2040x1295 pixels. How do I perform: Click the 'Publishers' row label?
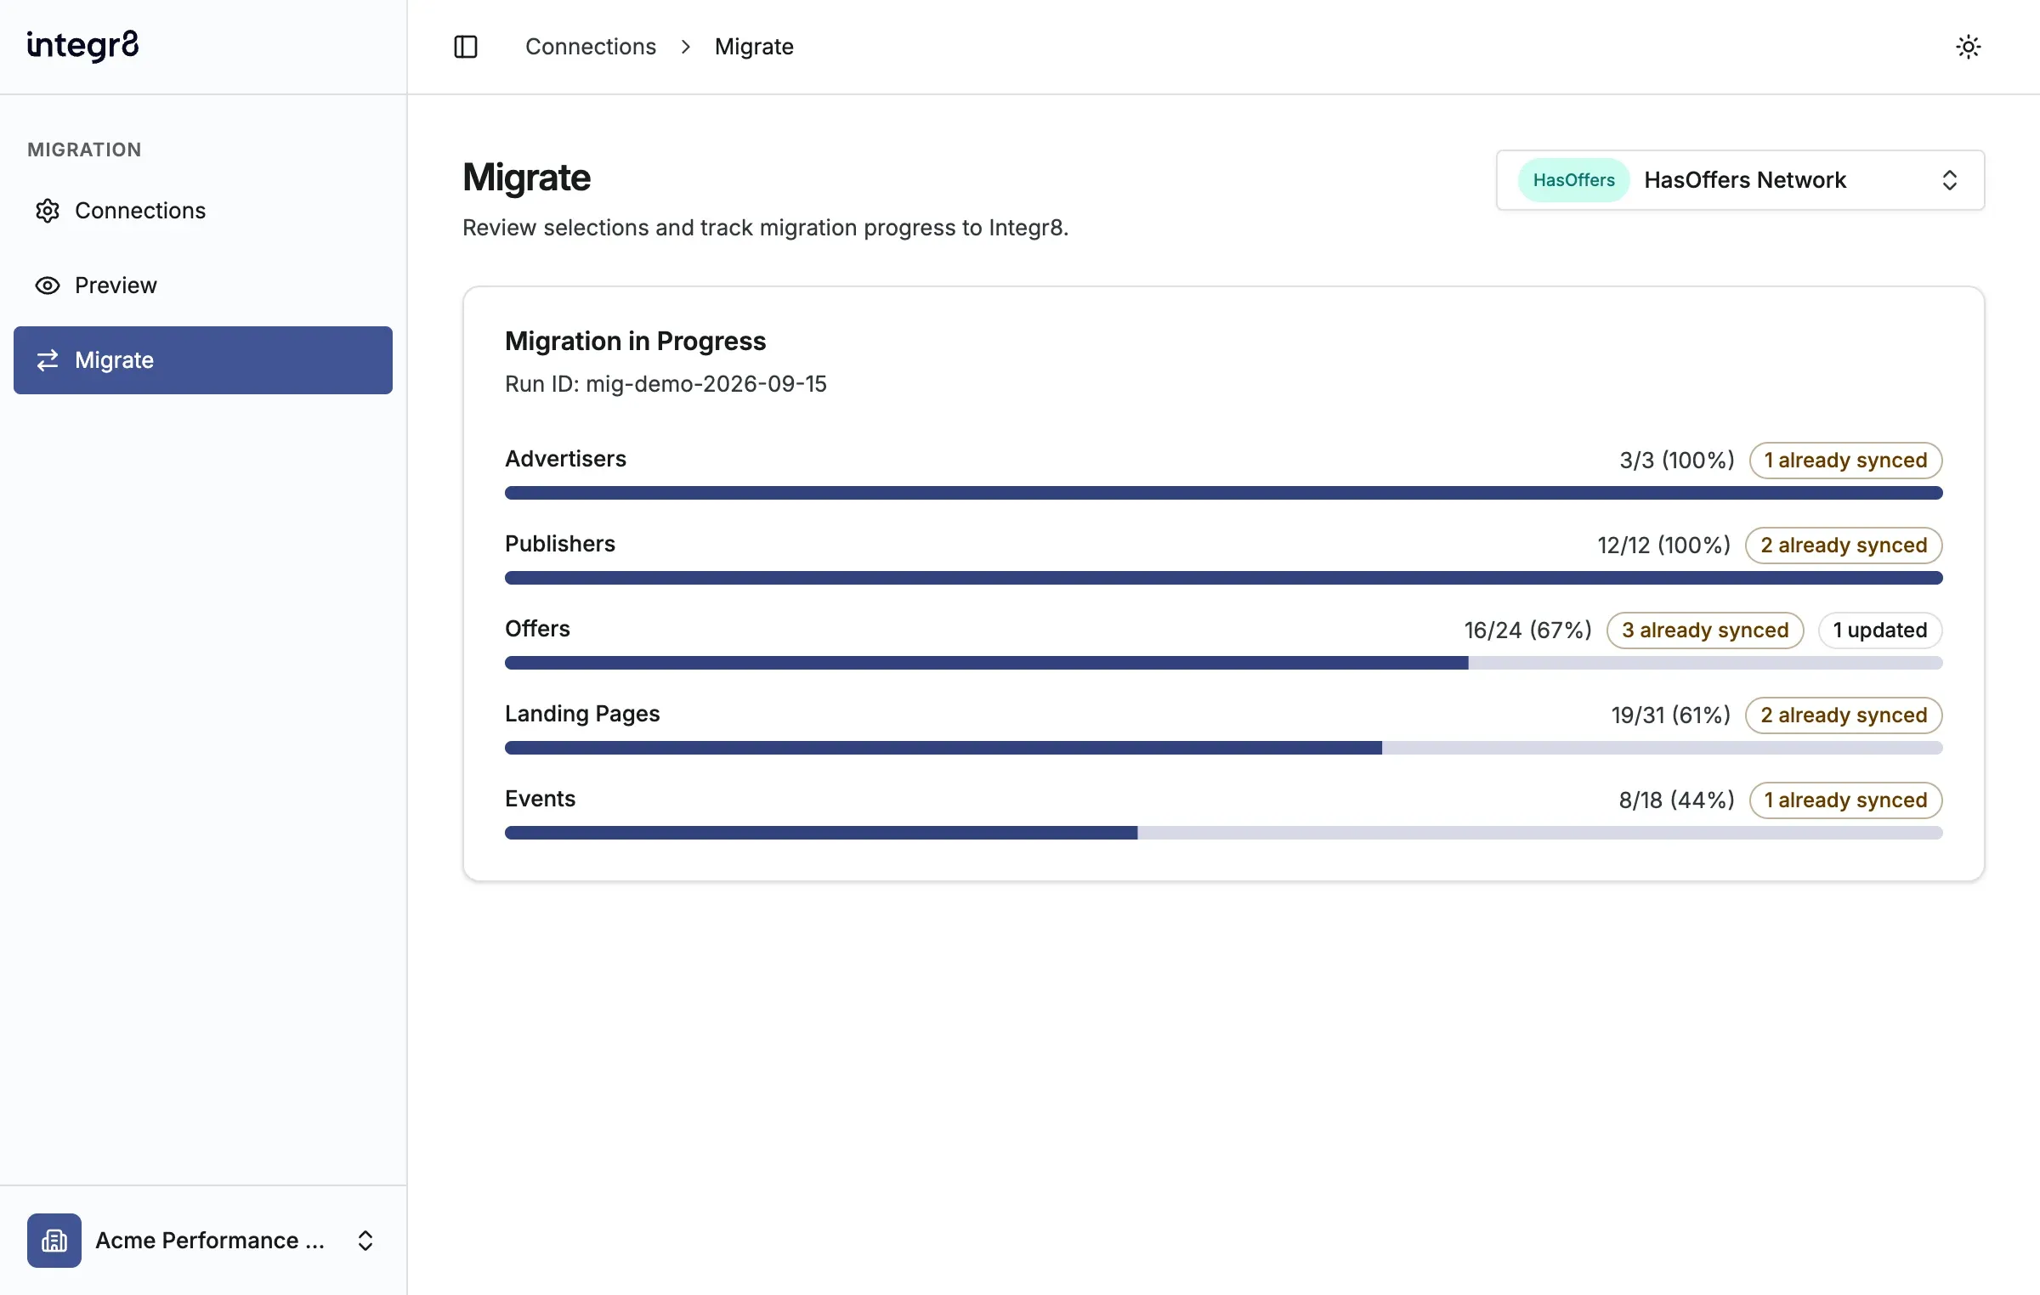560,544
